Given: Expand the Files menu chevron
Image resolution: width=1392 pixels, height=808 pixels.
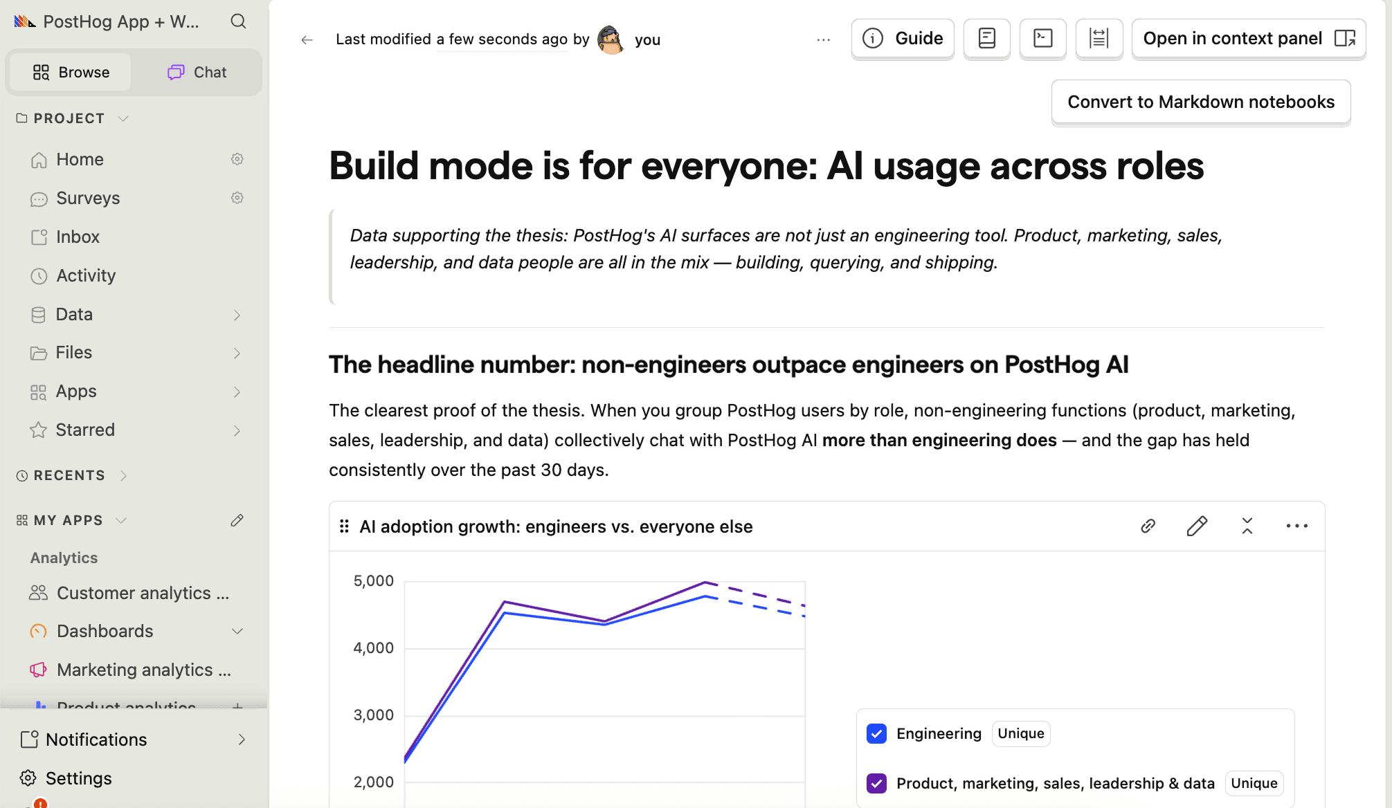Looking at the screenshot, I should coord(237,353).
